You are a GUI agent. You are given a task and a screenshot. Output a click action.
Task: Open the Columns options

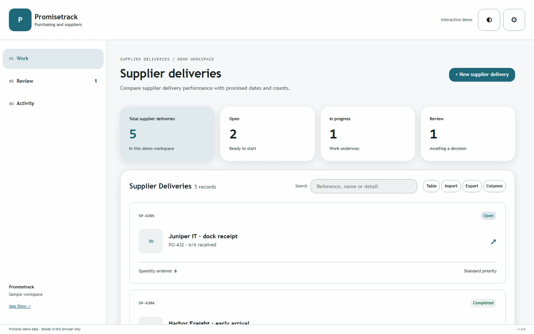click(494, 186)
